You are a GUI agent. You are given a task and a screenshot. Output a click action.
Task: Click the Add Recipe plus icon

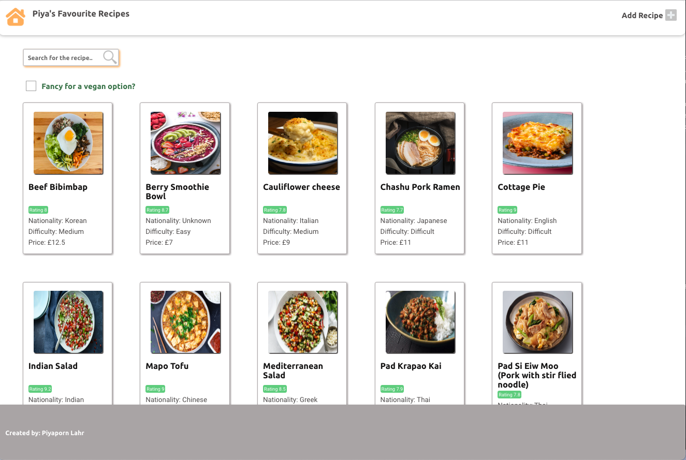pos(671,15)
